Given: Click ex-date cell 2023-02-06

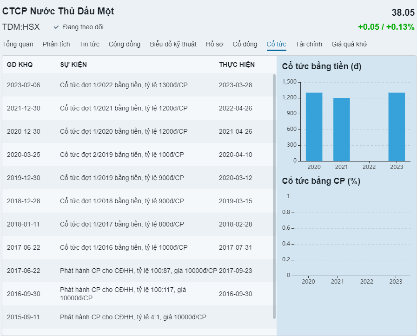Looking at the screenshot, I should coord(23,85).
